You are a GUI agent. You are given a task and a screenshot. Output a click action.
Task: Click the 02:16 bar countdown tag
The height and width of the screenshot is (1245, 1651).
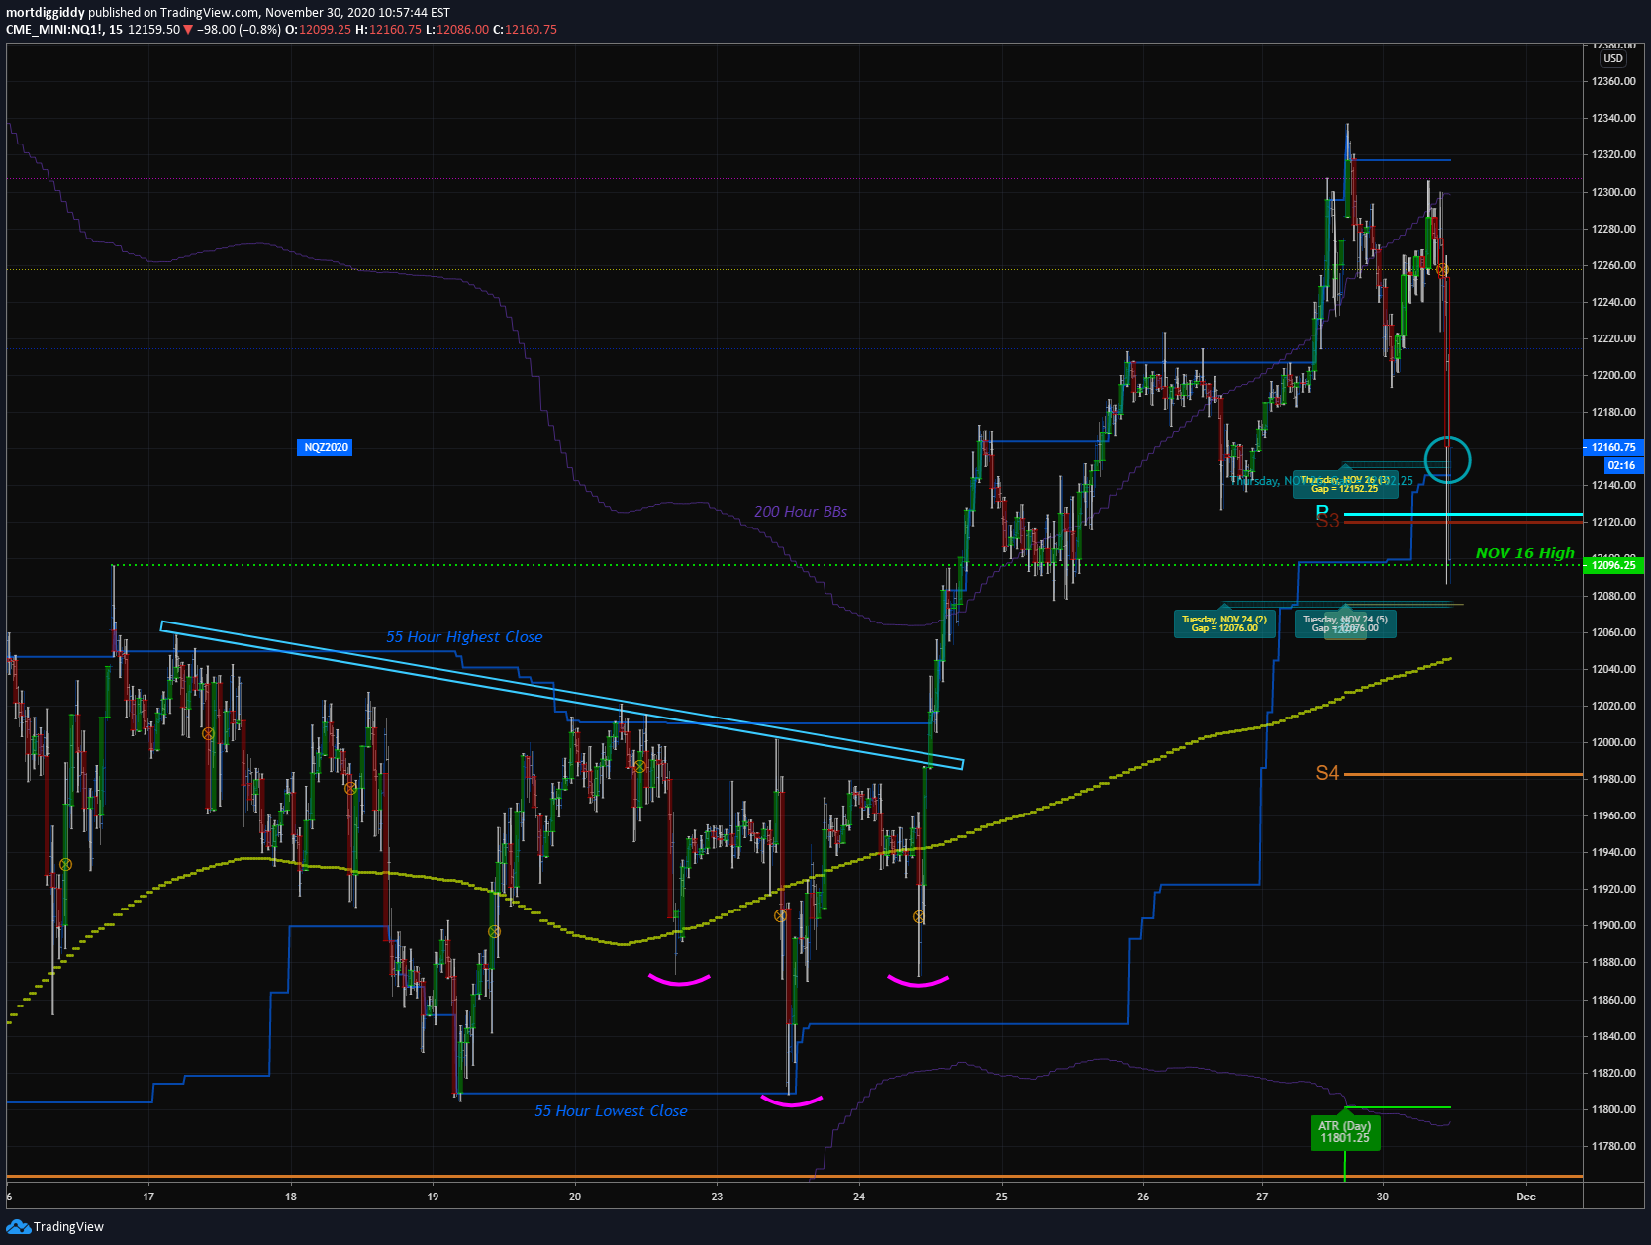[1621, 465]
